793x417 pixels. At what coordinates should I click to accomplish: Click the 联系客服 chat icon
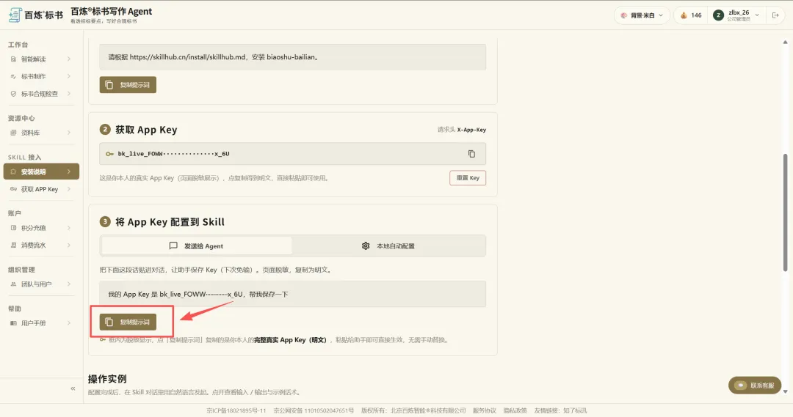pyautogui.click(x=740, y=385)
